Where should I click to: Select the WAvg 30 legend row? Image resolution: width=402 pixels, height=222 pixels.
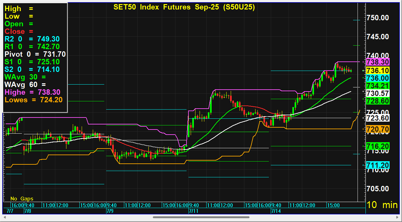tap(25, 77)
